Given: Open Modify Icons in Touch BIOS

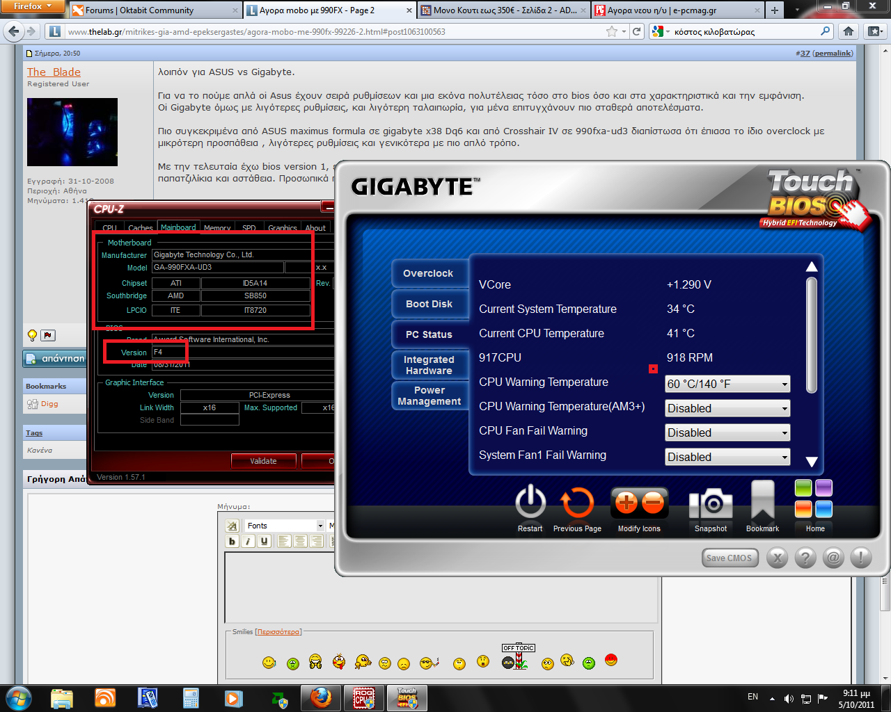Looking at the screenshot, I should point(639,503).
